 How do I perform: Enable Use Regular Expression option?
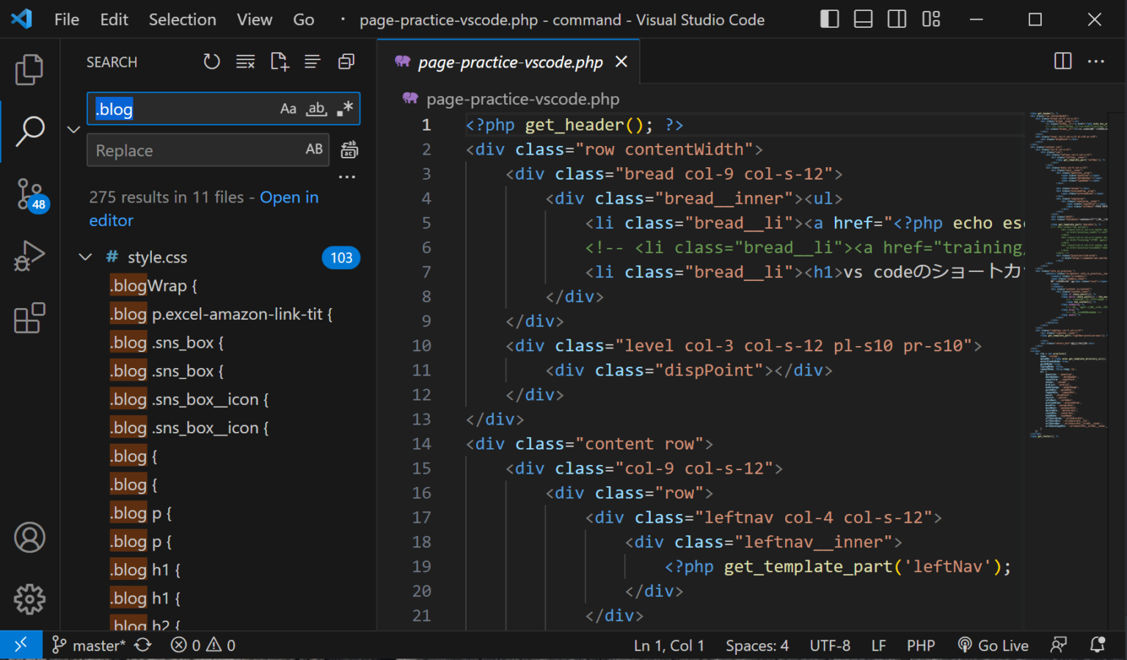point(345,109)
